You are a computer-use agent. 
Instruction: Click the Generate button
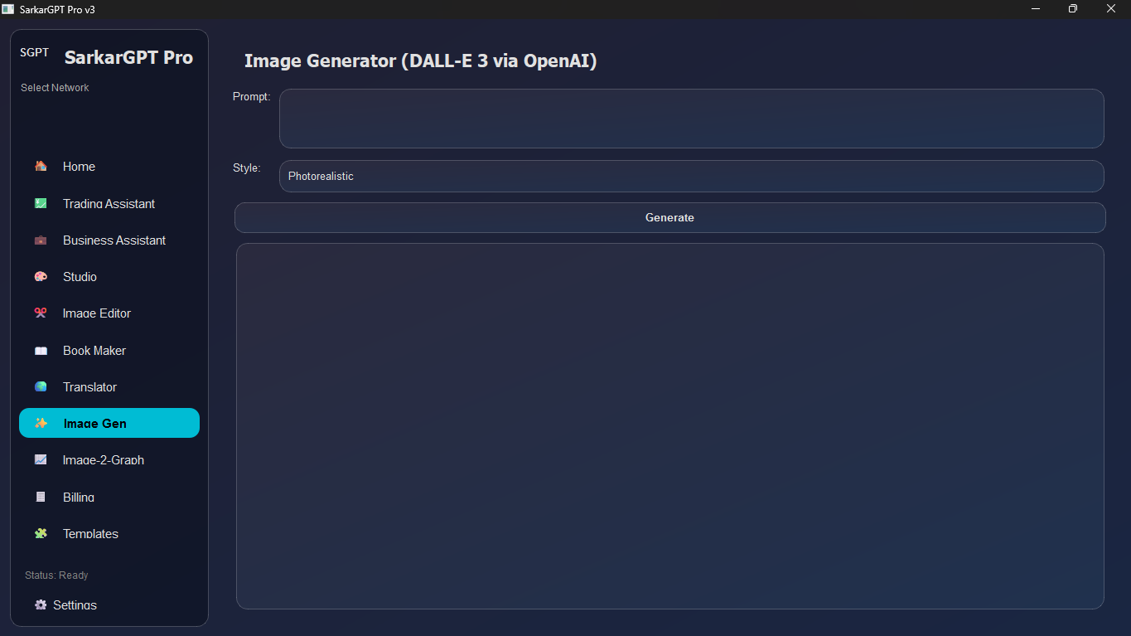click(669, 217)
